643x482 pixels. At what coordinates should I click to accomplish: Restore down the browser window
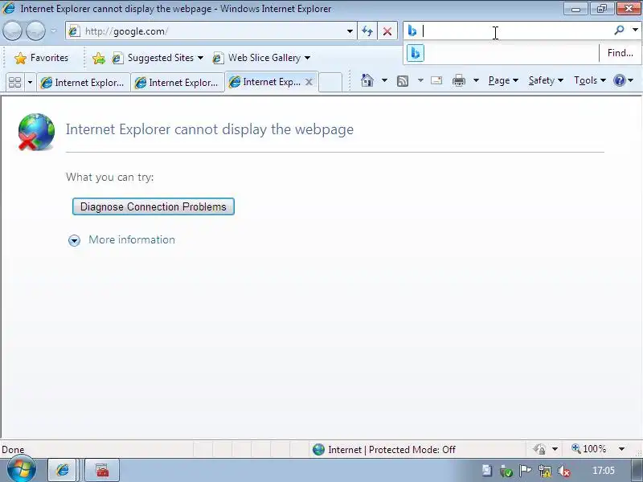coord(601,9)
